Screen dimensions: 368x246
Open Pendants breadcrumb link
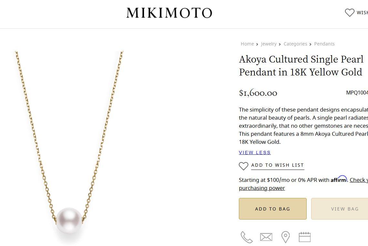tap(324, 44)
